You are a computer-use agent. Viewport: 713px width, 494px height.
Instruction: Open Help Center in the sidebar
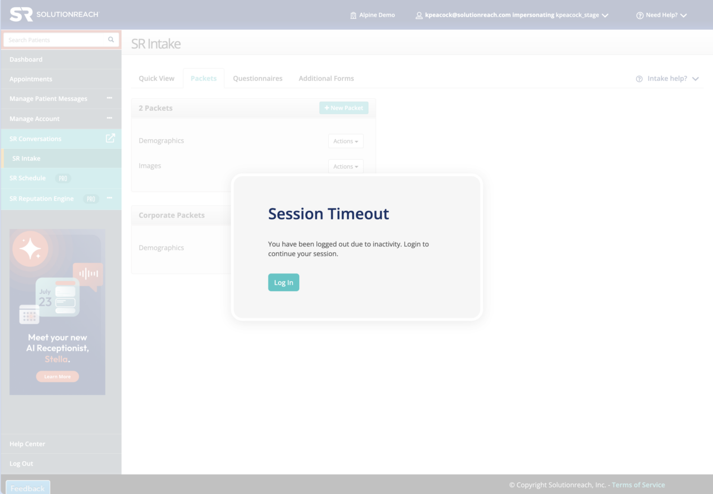pos(61,444)
